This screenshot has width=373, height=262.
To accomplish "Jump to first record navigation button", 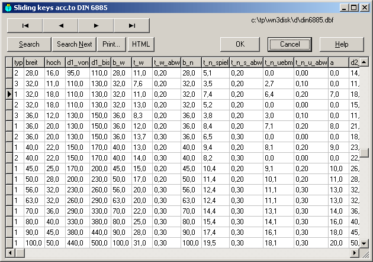I will (25, 25).
